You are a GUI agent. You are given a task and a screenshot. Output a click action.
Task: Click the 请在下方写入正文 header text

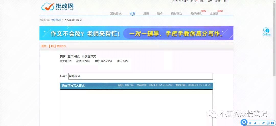[73, 86]
